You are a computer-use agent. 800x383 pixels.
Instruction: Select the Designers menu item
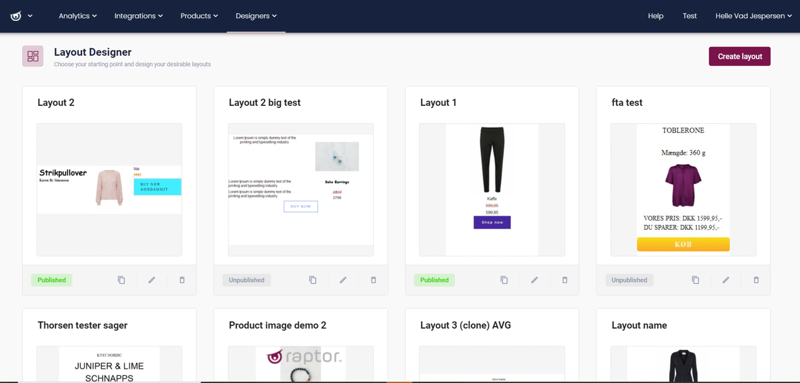click(256, 16)
